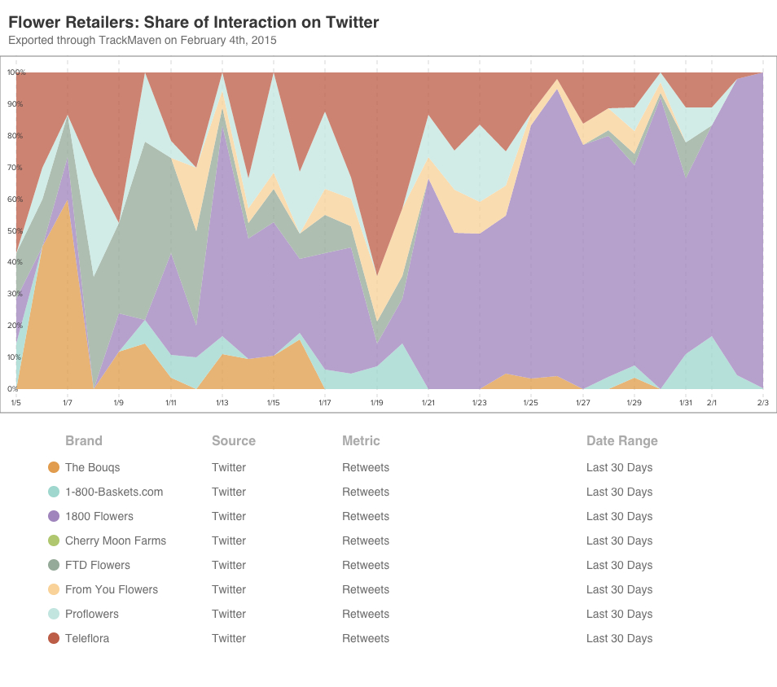
Task: Click FTD Flowers gray-green legend dot
Action: (54, 565)
